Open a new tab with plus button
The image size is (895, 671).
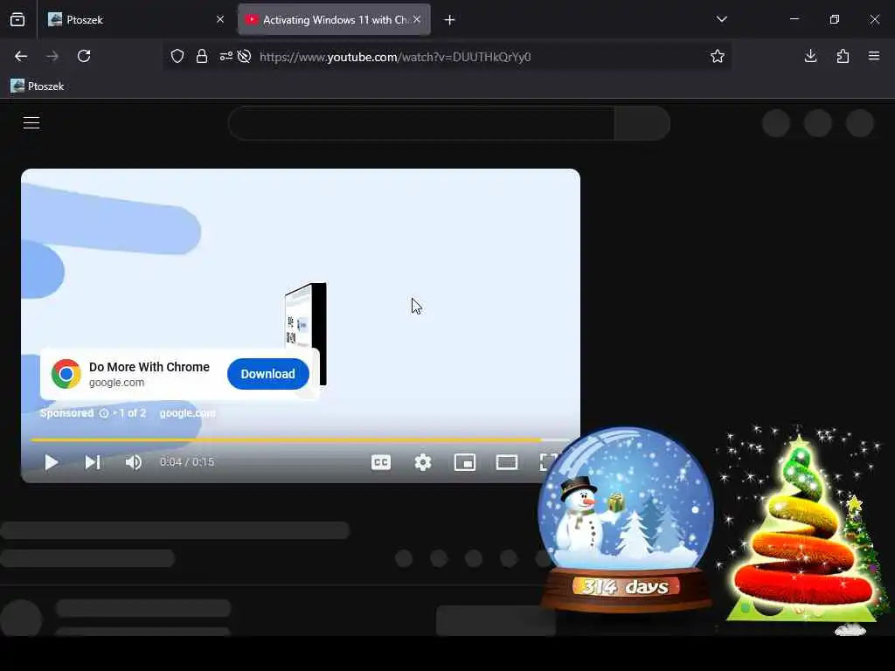click(x=450, y=20)
